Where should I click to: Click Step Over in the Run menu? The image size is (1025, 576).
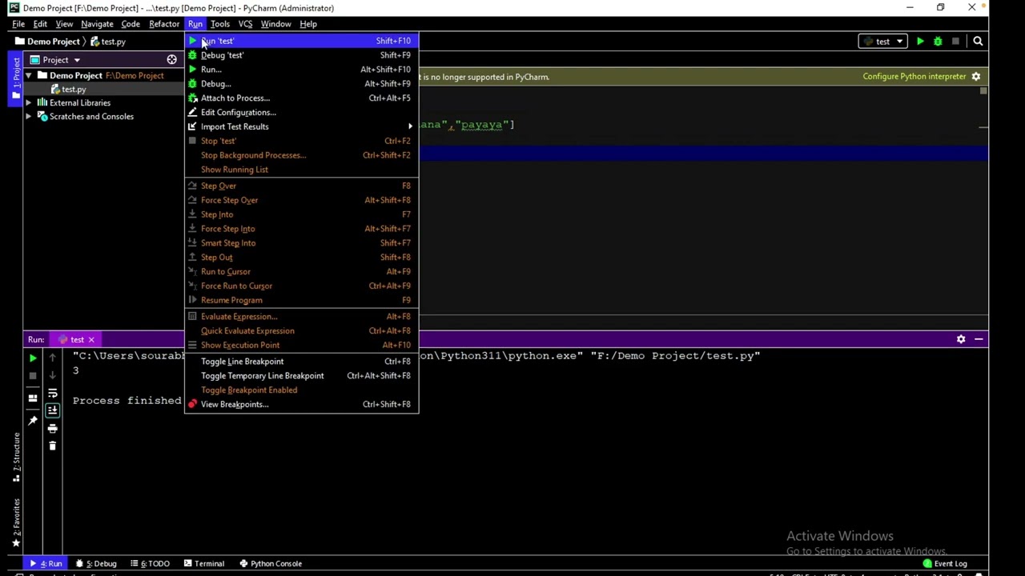(301, 186)
